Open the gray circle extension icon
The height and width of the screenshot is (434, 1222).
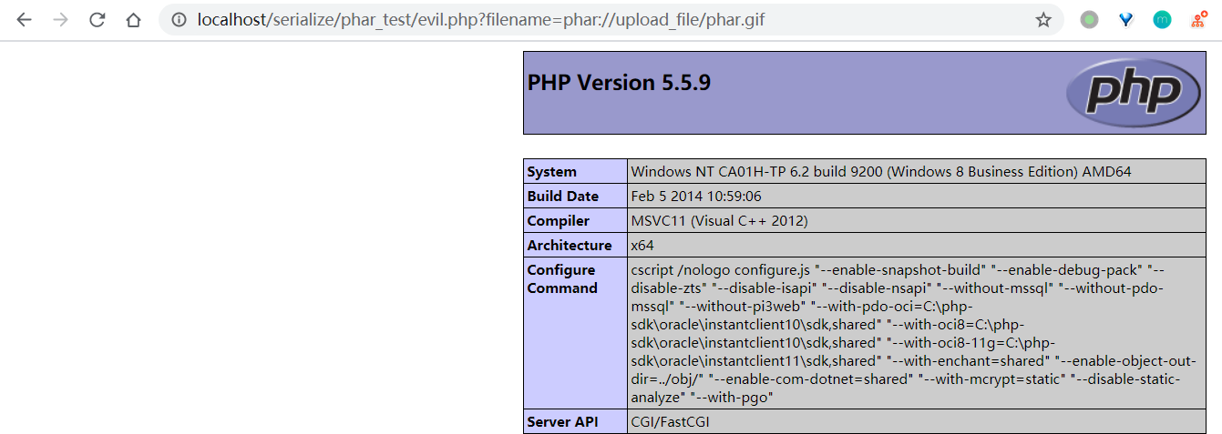(1089, 20)
